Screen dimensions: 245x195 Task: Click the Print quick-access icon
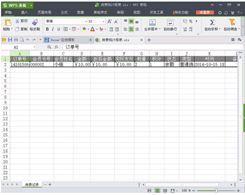point(16,40)
